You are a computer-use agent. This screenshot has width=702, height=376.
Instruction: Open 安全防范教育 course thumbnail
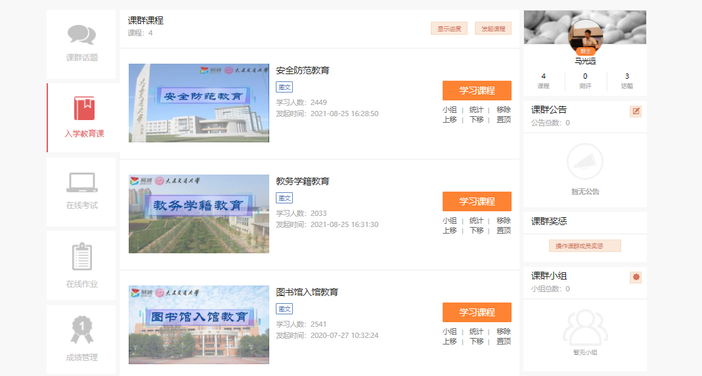[199, 103]
